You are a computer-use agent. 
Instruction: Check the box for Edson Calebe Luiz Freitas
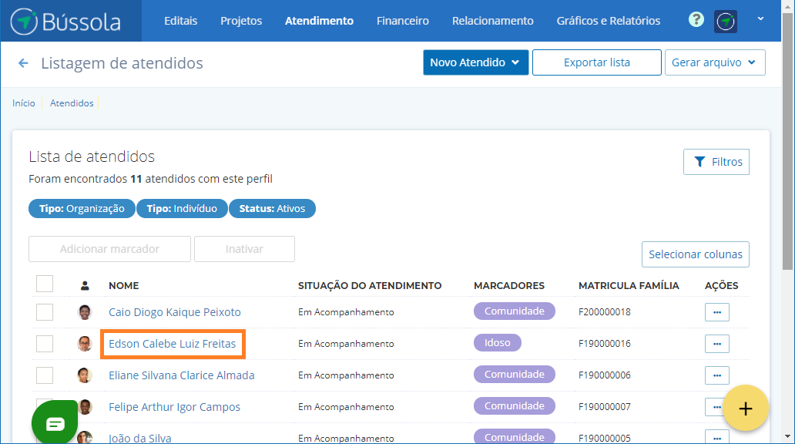[x=45, y=344]
